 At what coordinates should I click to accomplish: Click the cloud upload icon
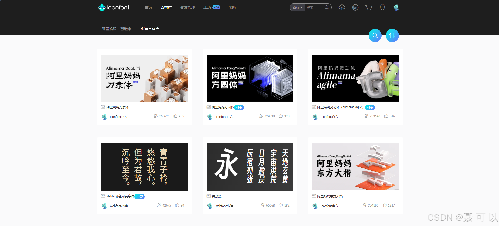pos(342,7)
